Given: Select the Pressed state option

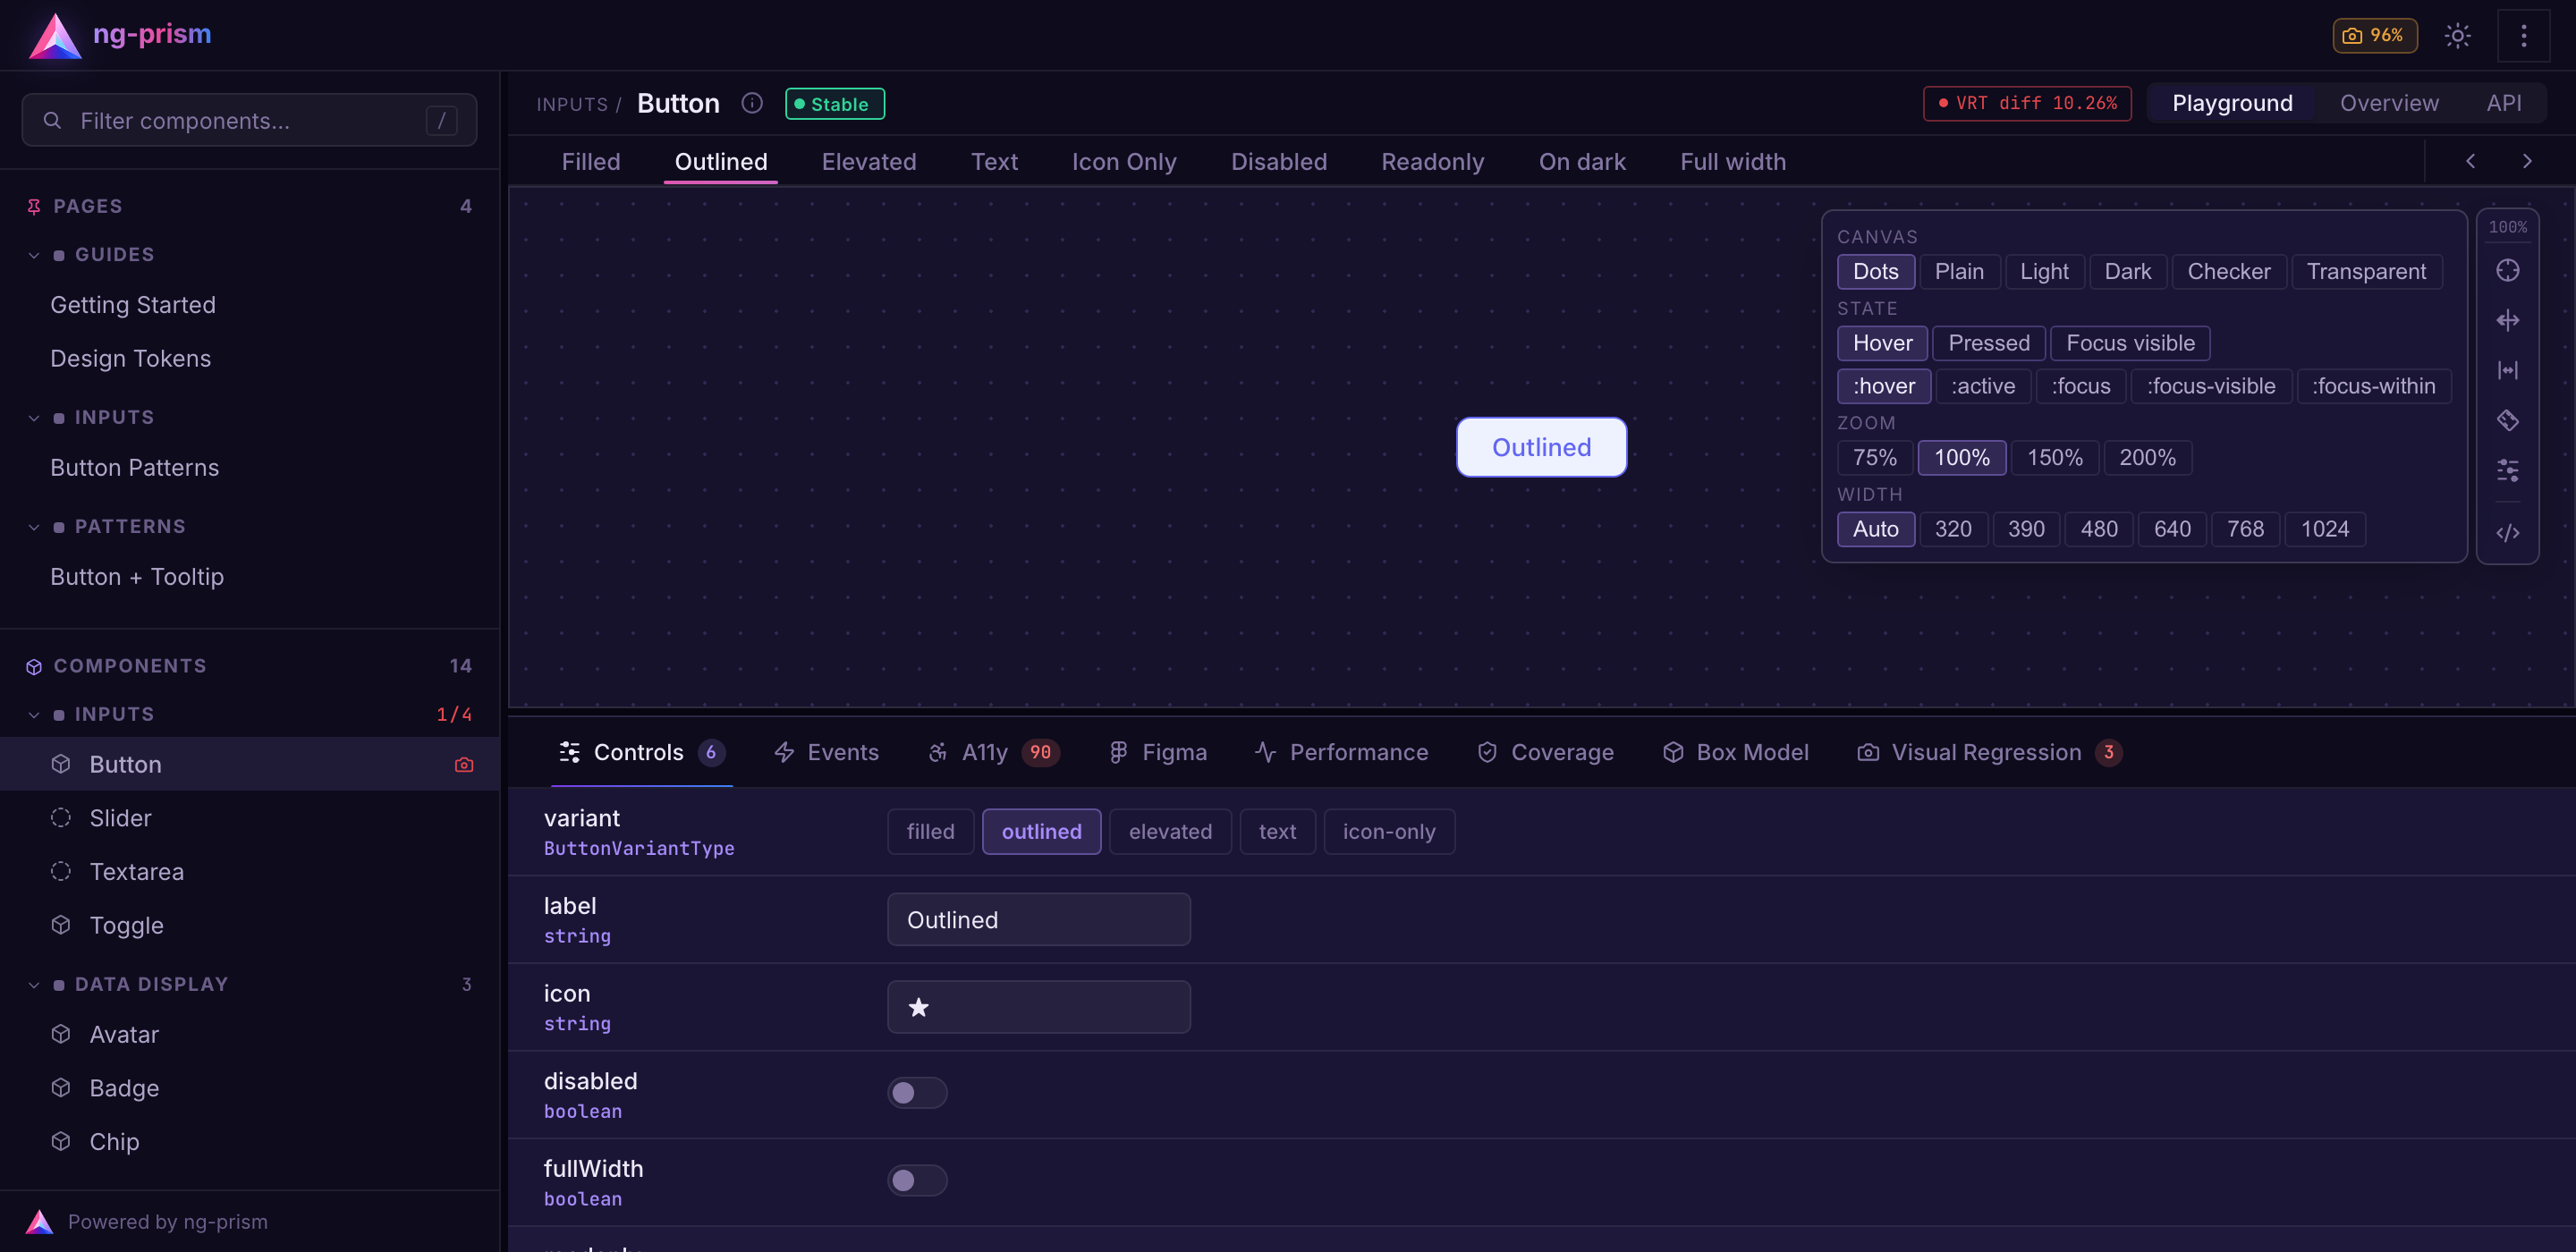Looking at the screenshot, I should [1988, 343].
